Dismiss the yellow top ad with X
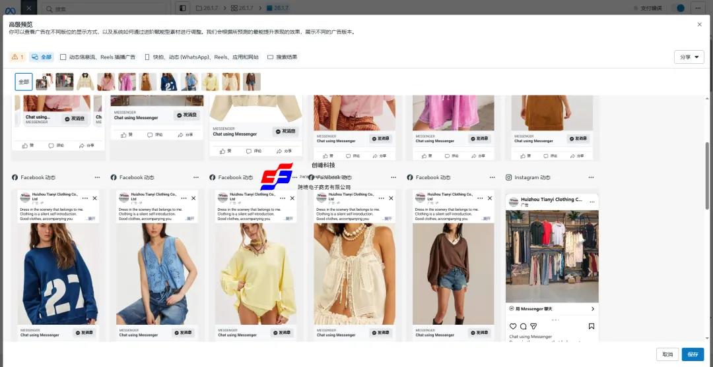713x367 pixels. click(x=292, y=198)
